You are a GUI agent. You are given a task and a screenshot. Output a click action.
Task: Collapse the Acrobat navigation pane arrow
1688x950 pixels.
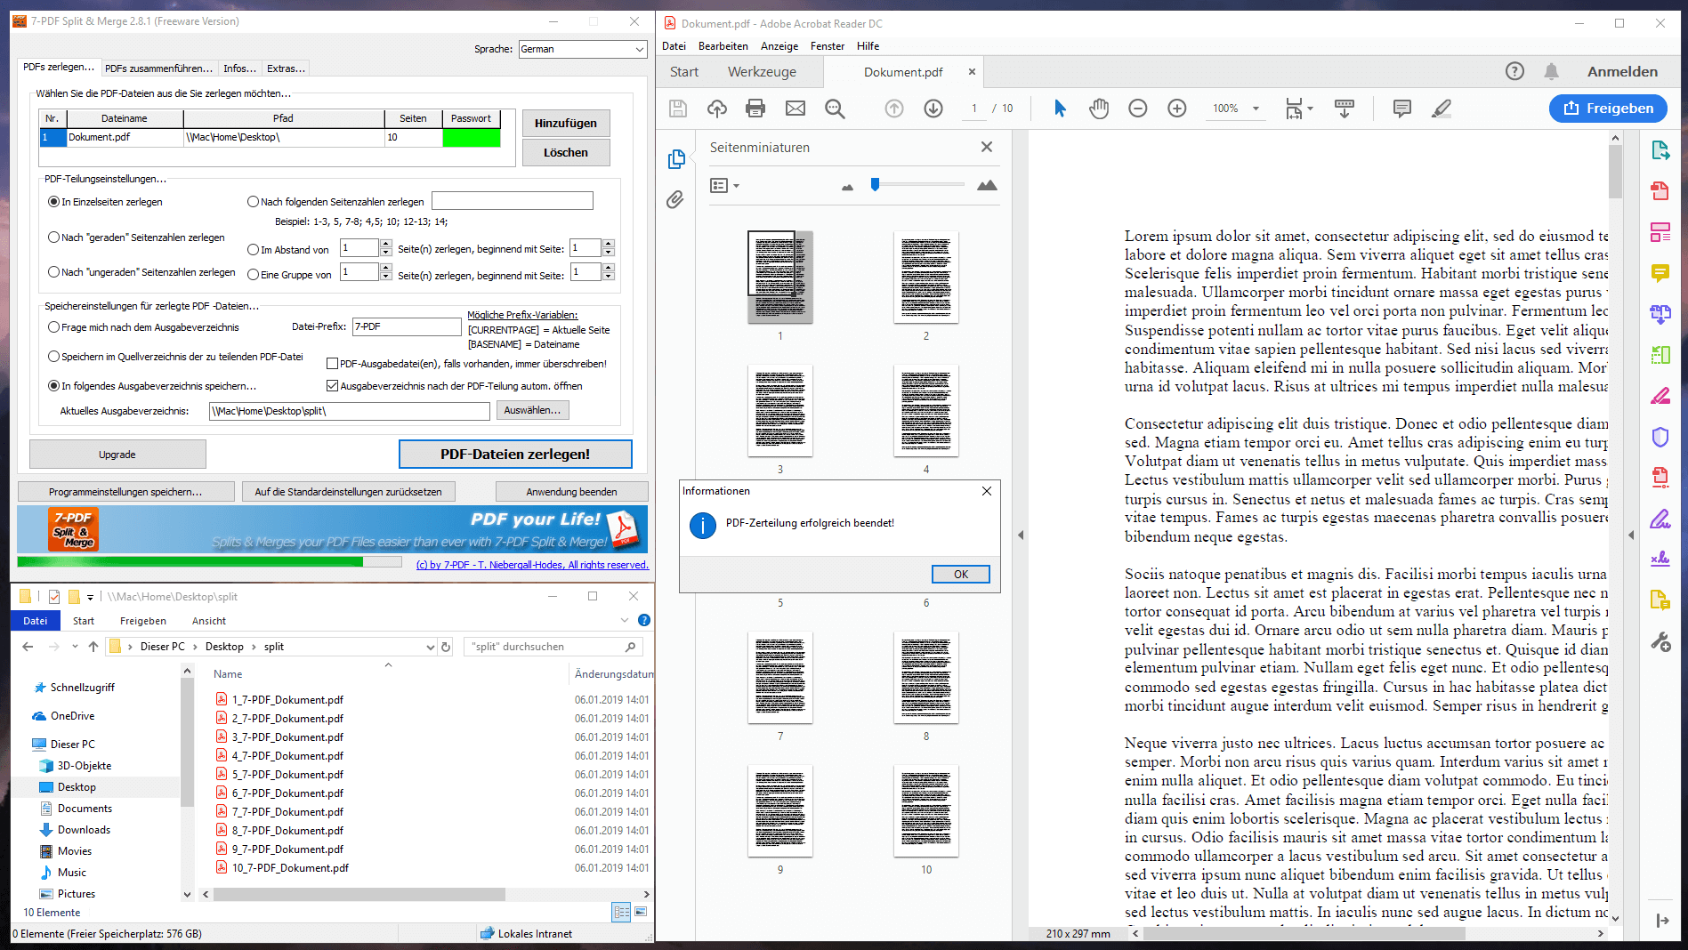coord(1021,535)
